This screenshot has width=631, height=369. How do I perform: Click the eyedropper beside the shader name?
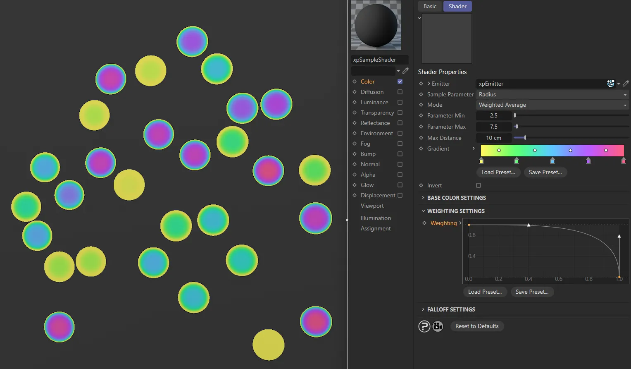click(x=405, y=70)
